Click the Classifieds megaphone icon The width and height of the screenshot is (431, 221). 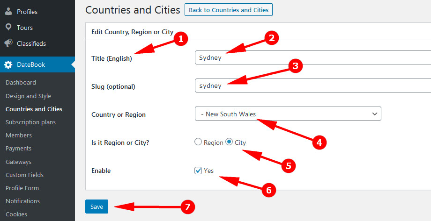point(8,43)
